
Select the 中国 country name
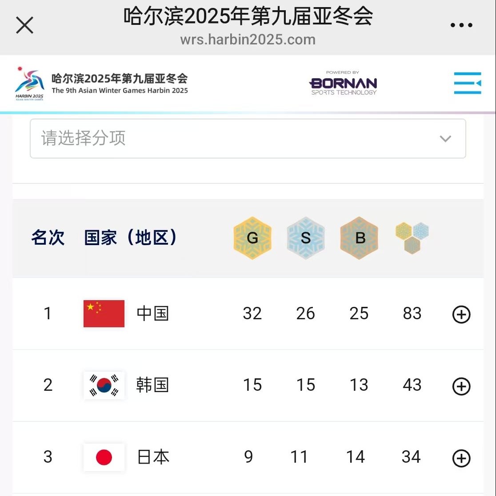pos(152,313)
